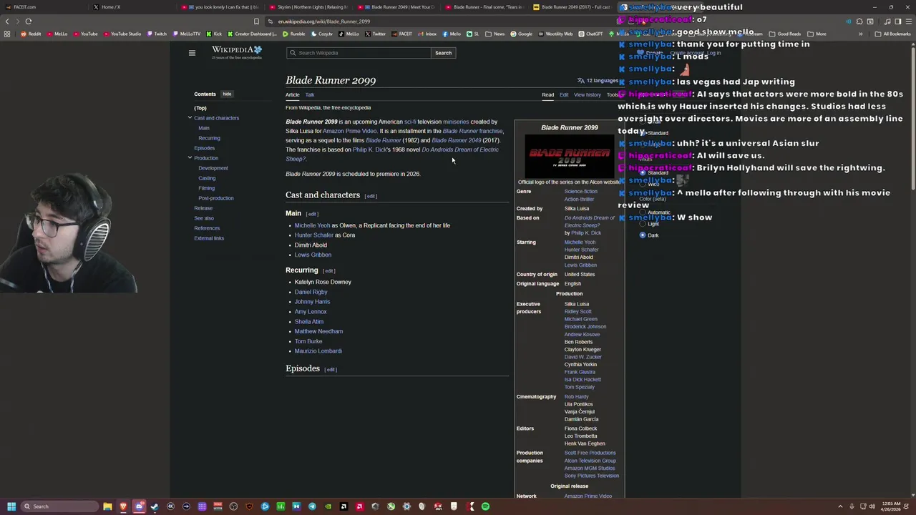Open the YouTube Studio bookmark
The width and height of the screenshot is (916, 515).
pyautogui.click(x=122, y=34)
